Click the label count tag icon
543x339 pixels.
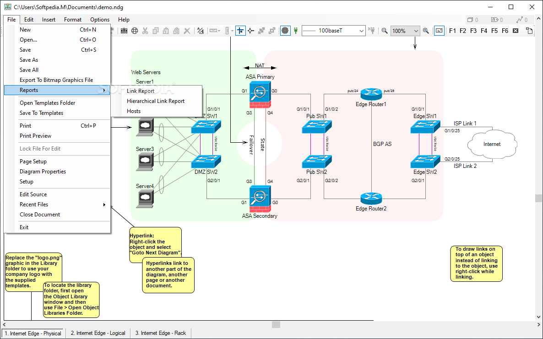pyautogui.click(x=494, y=20)
